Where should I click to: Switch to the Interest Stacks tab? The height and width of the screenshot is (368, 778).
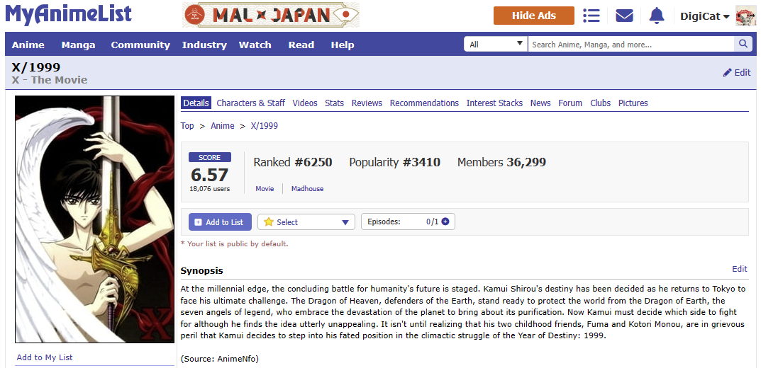click(x=494, y=103)
